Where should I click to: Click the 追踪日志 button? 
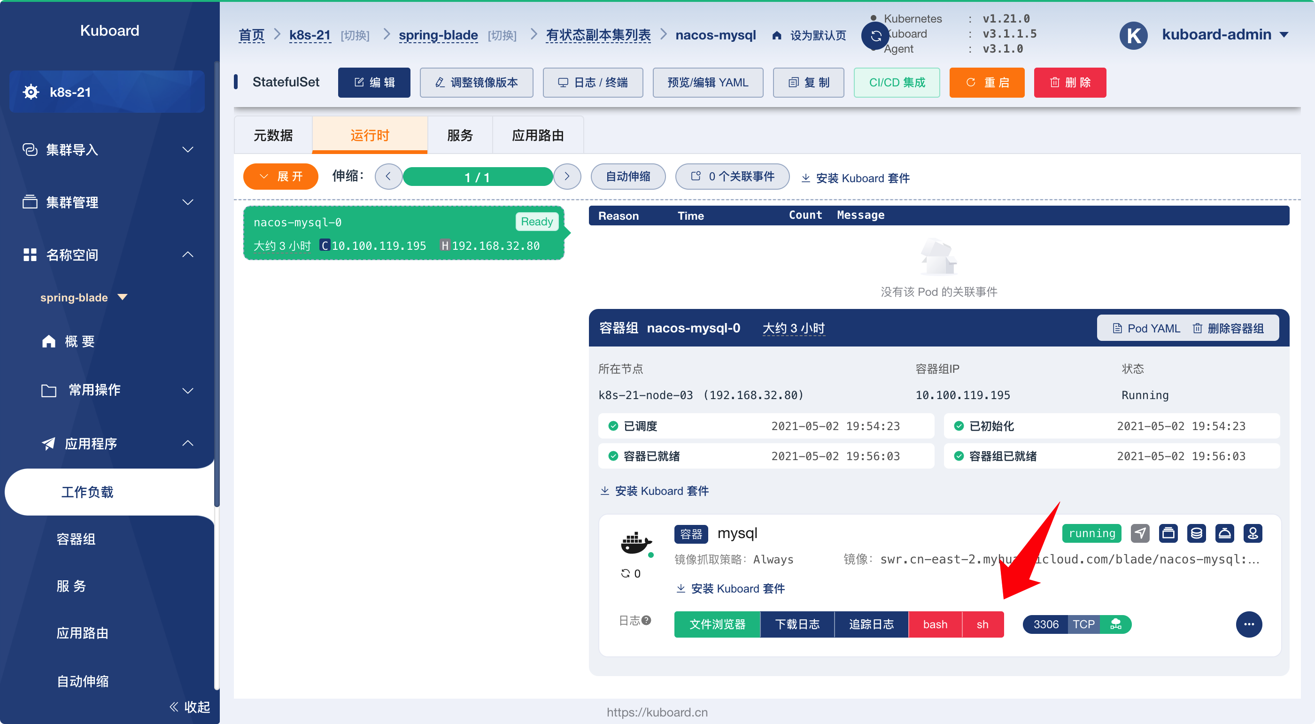871,624
